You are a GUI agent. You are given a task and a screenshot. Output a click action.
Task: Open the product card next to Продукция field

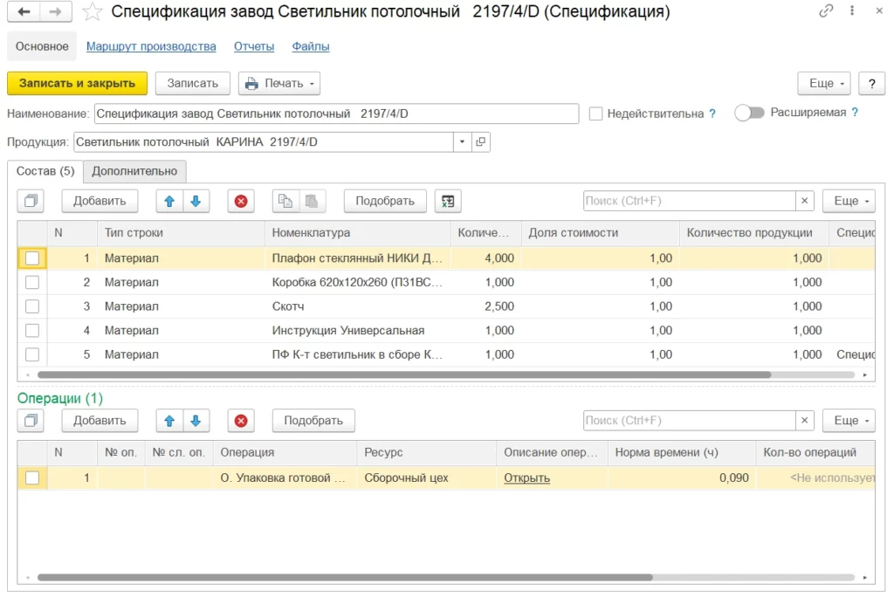[481, 142]
